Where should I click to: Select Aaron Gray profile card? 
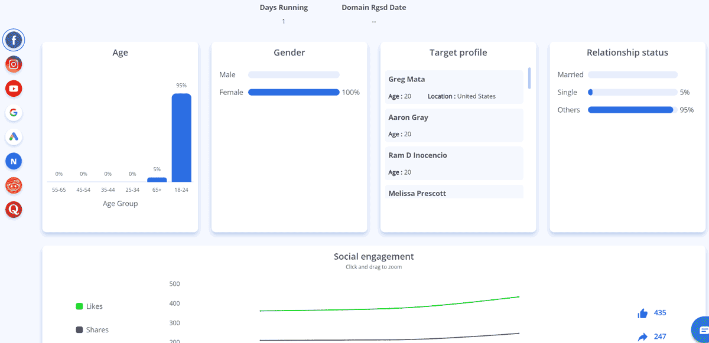[454, 125]
